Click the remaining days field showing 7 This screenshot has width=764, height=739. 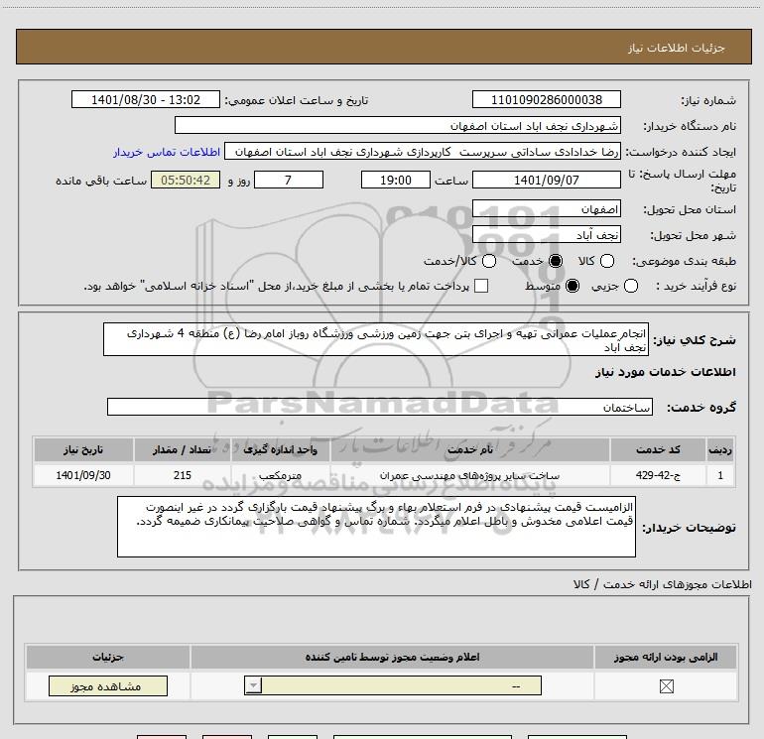pos(289,181)
